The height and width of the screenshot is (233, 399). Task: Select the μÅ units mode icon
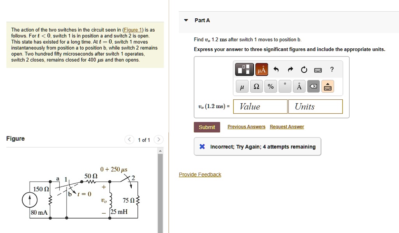coord(261,69)
